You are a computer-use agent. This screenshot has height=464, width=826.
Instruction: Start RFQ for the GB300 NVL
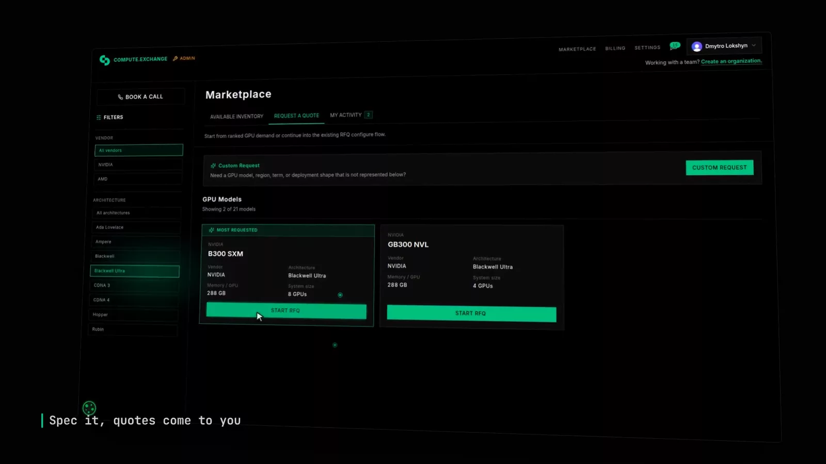click(x=471, y=313)
